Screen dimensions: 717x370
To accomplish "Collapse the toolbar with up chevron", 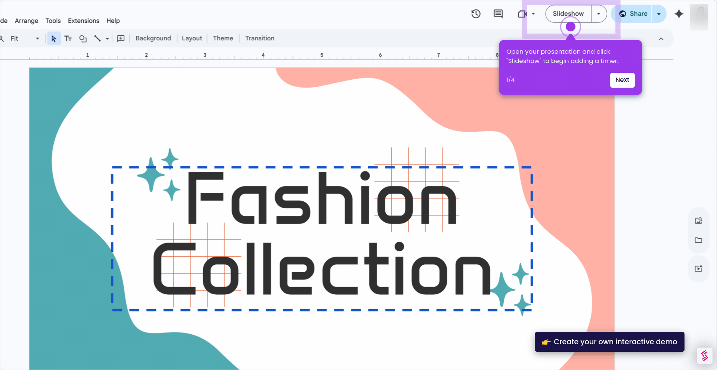I will [661, 39].
